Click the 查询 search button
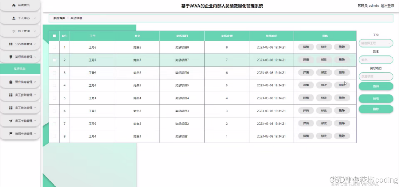 [x=376, y=86]
